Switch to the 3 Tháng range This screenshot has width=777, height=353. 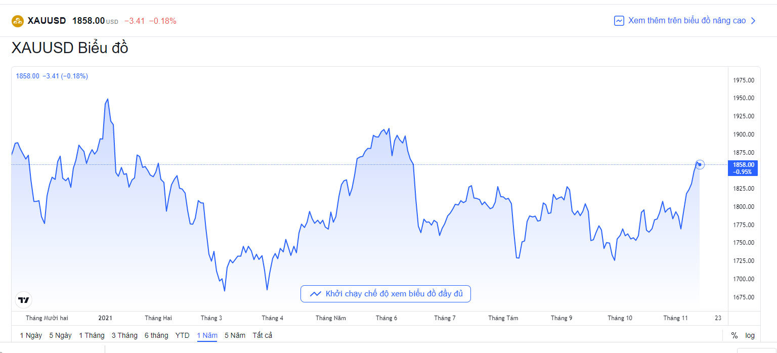click(x=124, y=335)
